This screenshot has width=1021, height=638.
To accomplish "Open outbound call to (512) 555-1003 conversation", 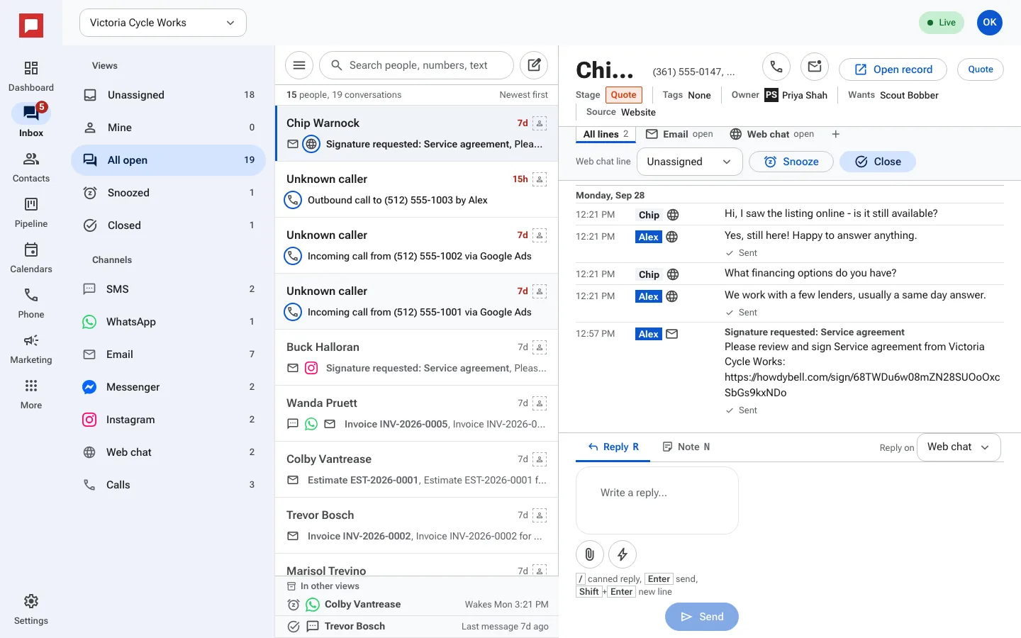I will pyautogui.click(x=417, y=189).
